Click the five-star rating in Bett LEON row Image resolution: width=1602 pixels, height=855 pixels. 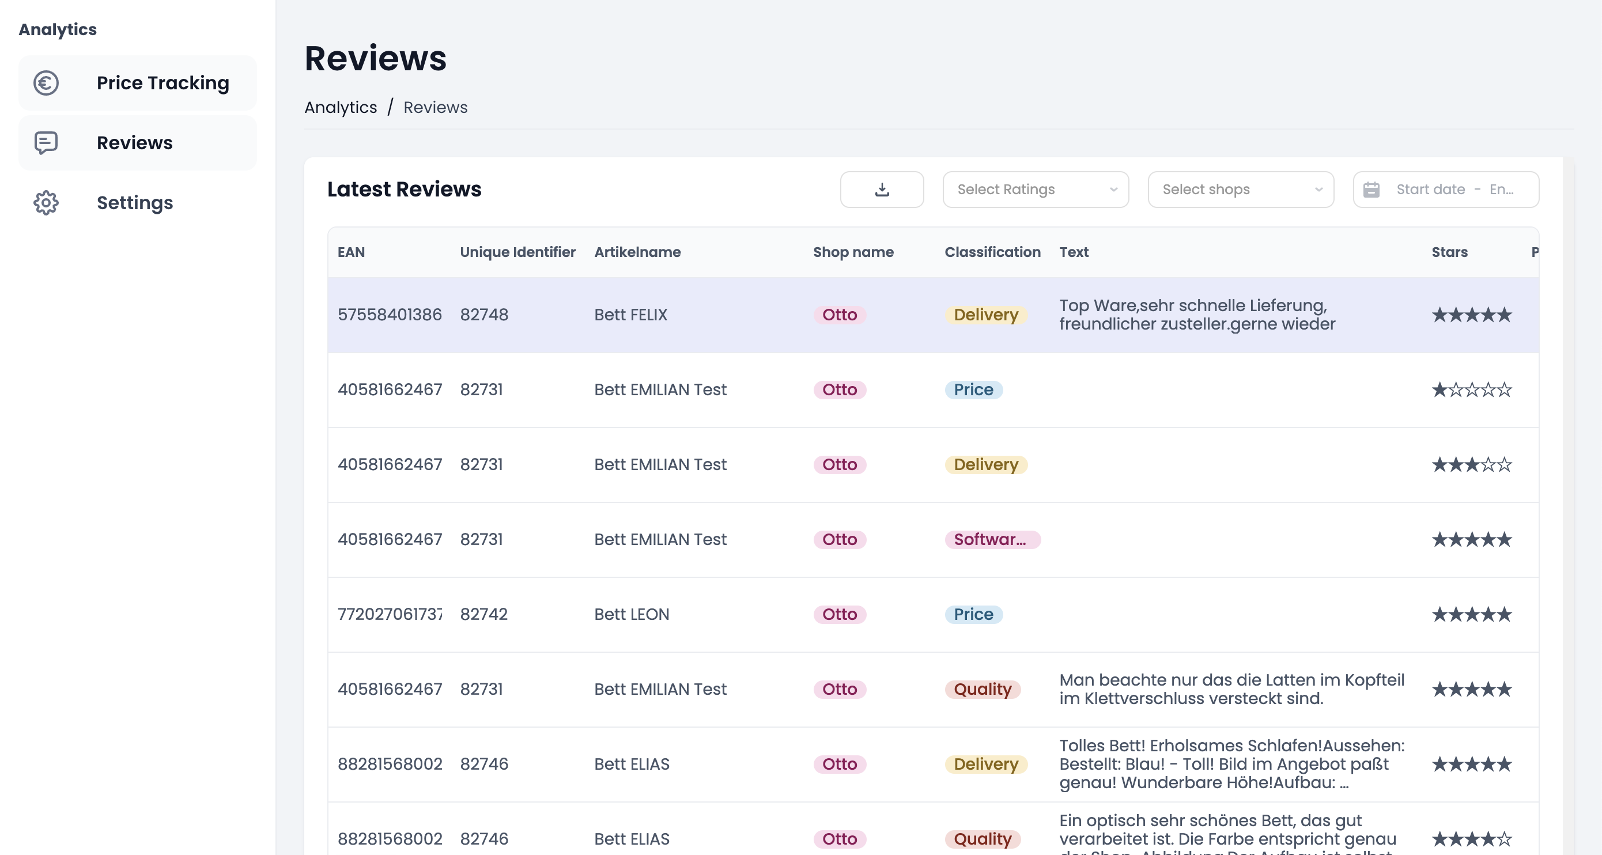click(x=1471, y=614)
